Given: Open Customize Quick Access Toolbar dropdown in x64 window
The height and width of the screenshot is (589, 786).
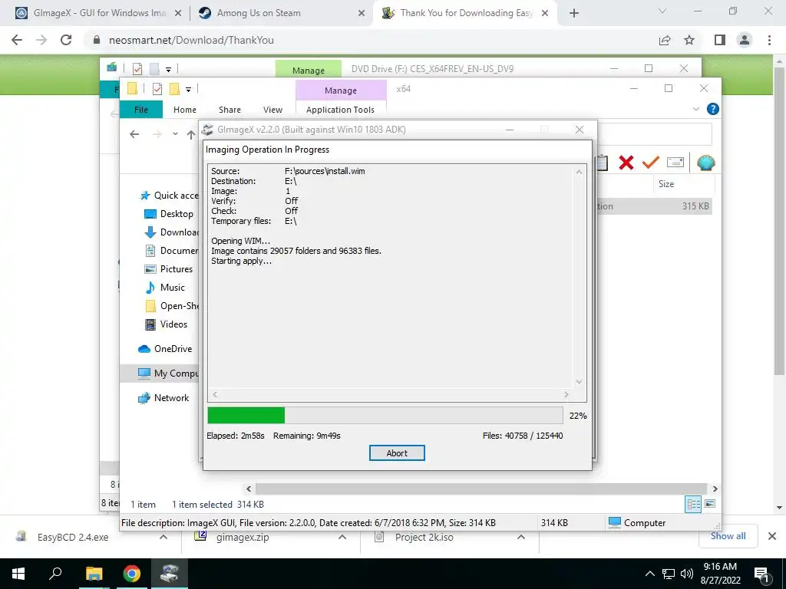Looking at the screenshot, I should coord(189,90).
